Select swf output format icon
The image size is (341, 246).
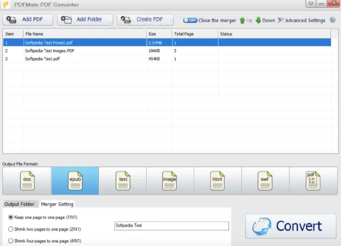coord(265,181)
